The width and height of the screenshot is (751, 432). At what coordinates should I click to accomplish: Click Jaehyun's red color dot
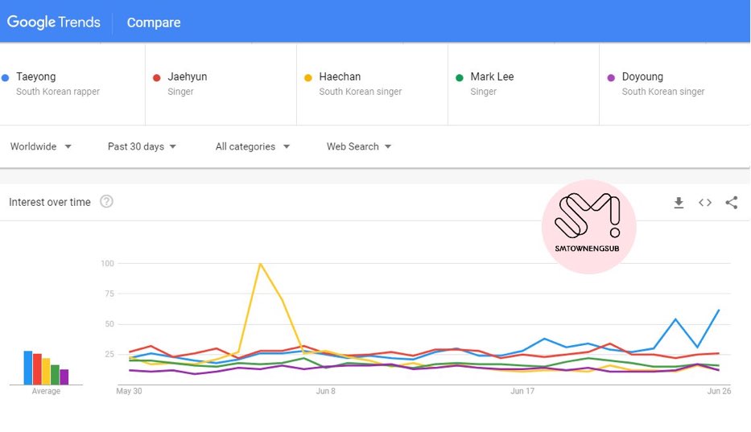click(x=157, y=77)
